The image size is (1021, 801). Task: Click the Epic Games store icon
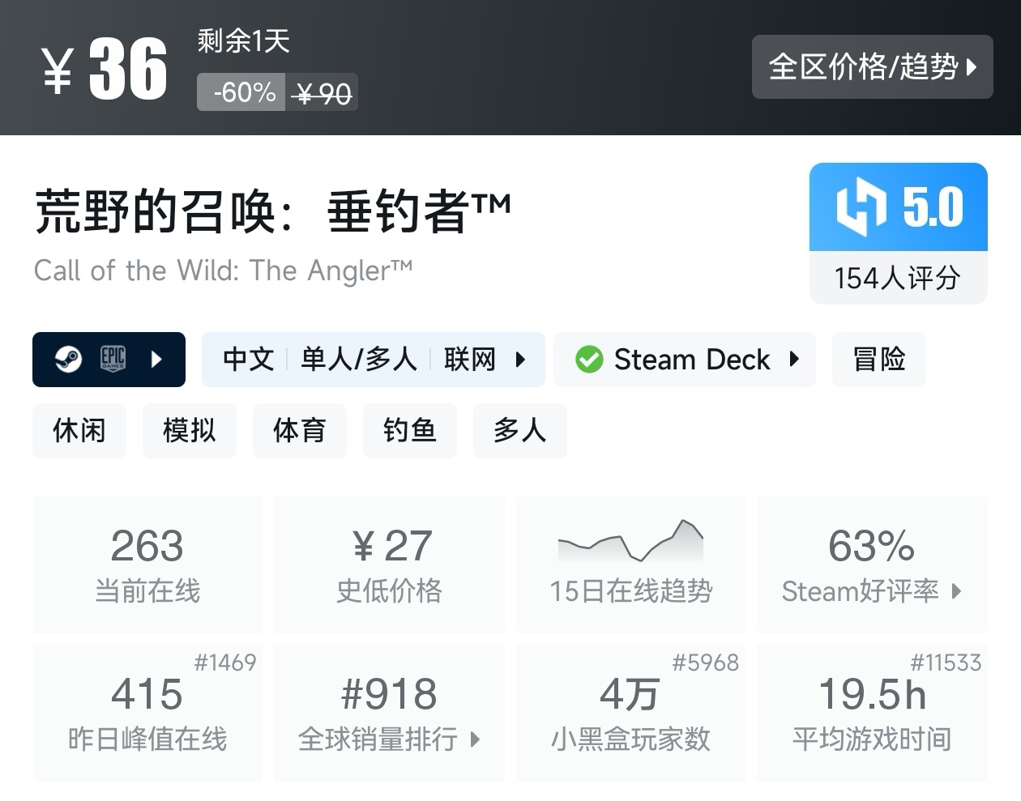113,359
